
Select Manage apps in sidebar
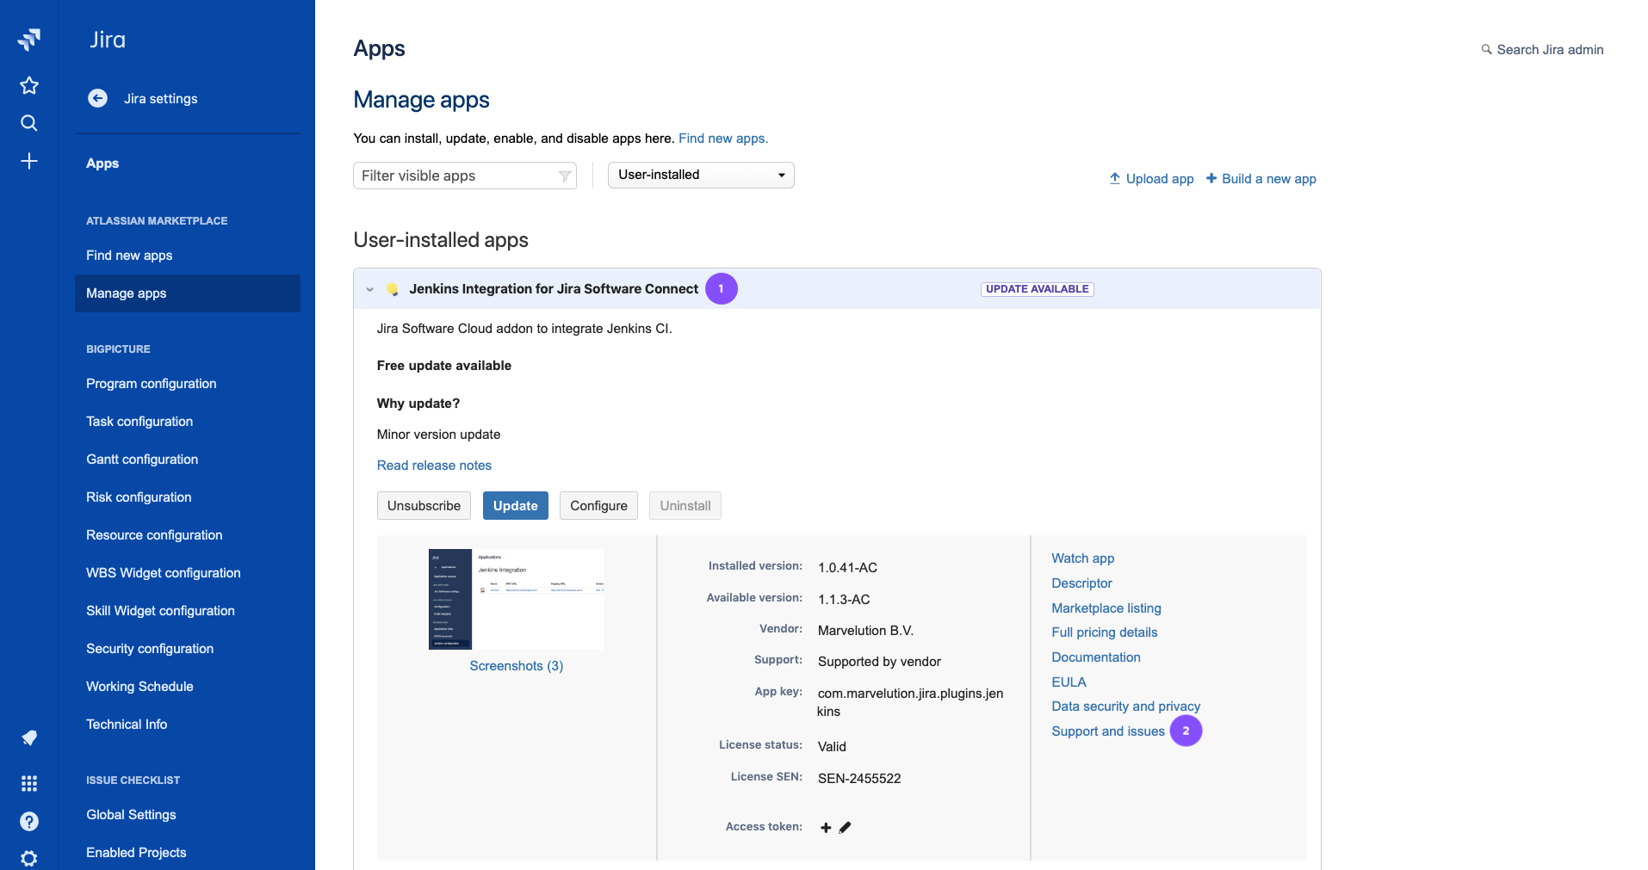click(x=188, y=293)
